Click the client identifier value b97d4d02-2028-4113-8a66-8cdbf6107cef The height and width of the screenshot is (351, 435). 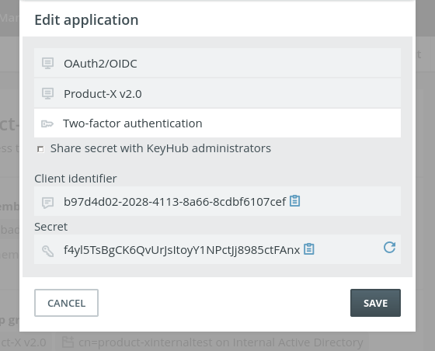click(175, 202)
